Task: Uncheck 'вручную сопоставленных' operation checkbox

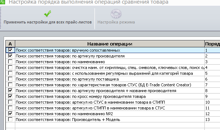Action: 10,50
